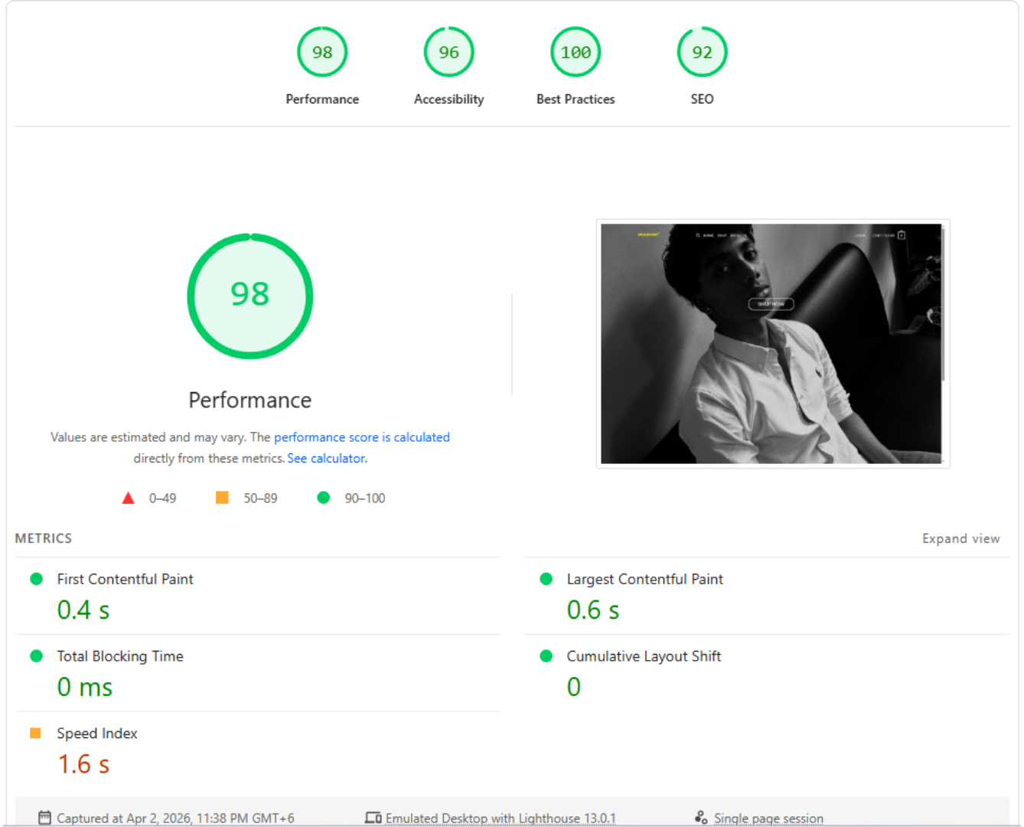Open the Best Practices section via its 100 gauge
Screen dimensions: 1024x827
point(576,52)
